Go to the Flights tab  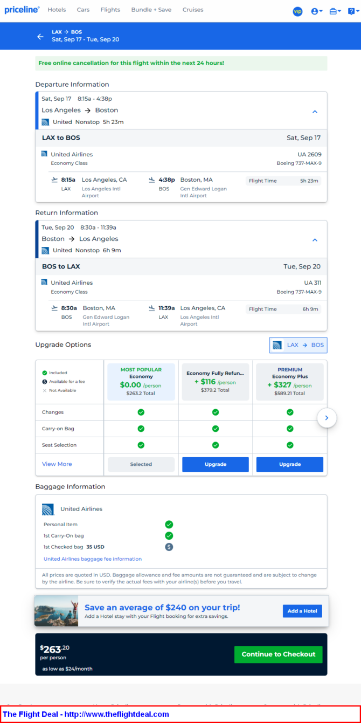(x=110, y=10)
